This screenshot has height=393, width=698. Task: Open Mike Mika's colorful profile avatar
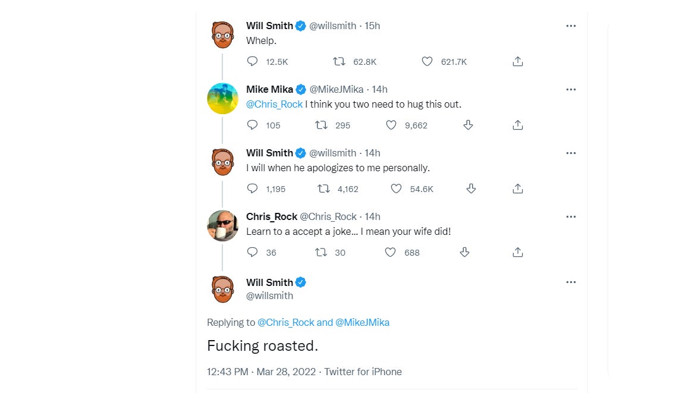(222, 98)
